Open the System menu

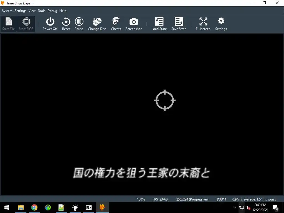7,11
